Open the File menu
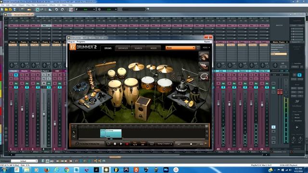308x173 pixels. point(2,5)
